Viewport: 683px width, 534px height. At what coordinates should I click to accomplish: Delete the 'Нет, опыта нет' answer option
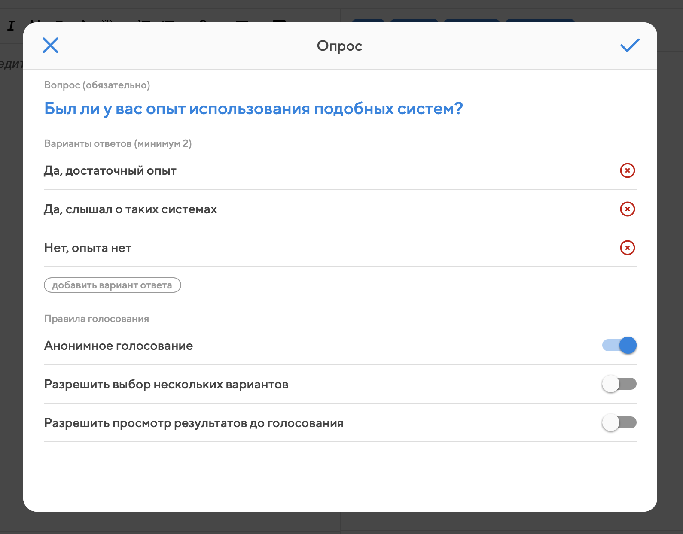click(627, 248)
